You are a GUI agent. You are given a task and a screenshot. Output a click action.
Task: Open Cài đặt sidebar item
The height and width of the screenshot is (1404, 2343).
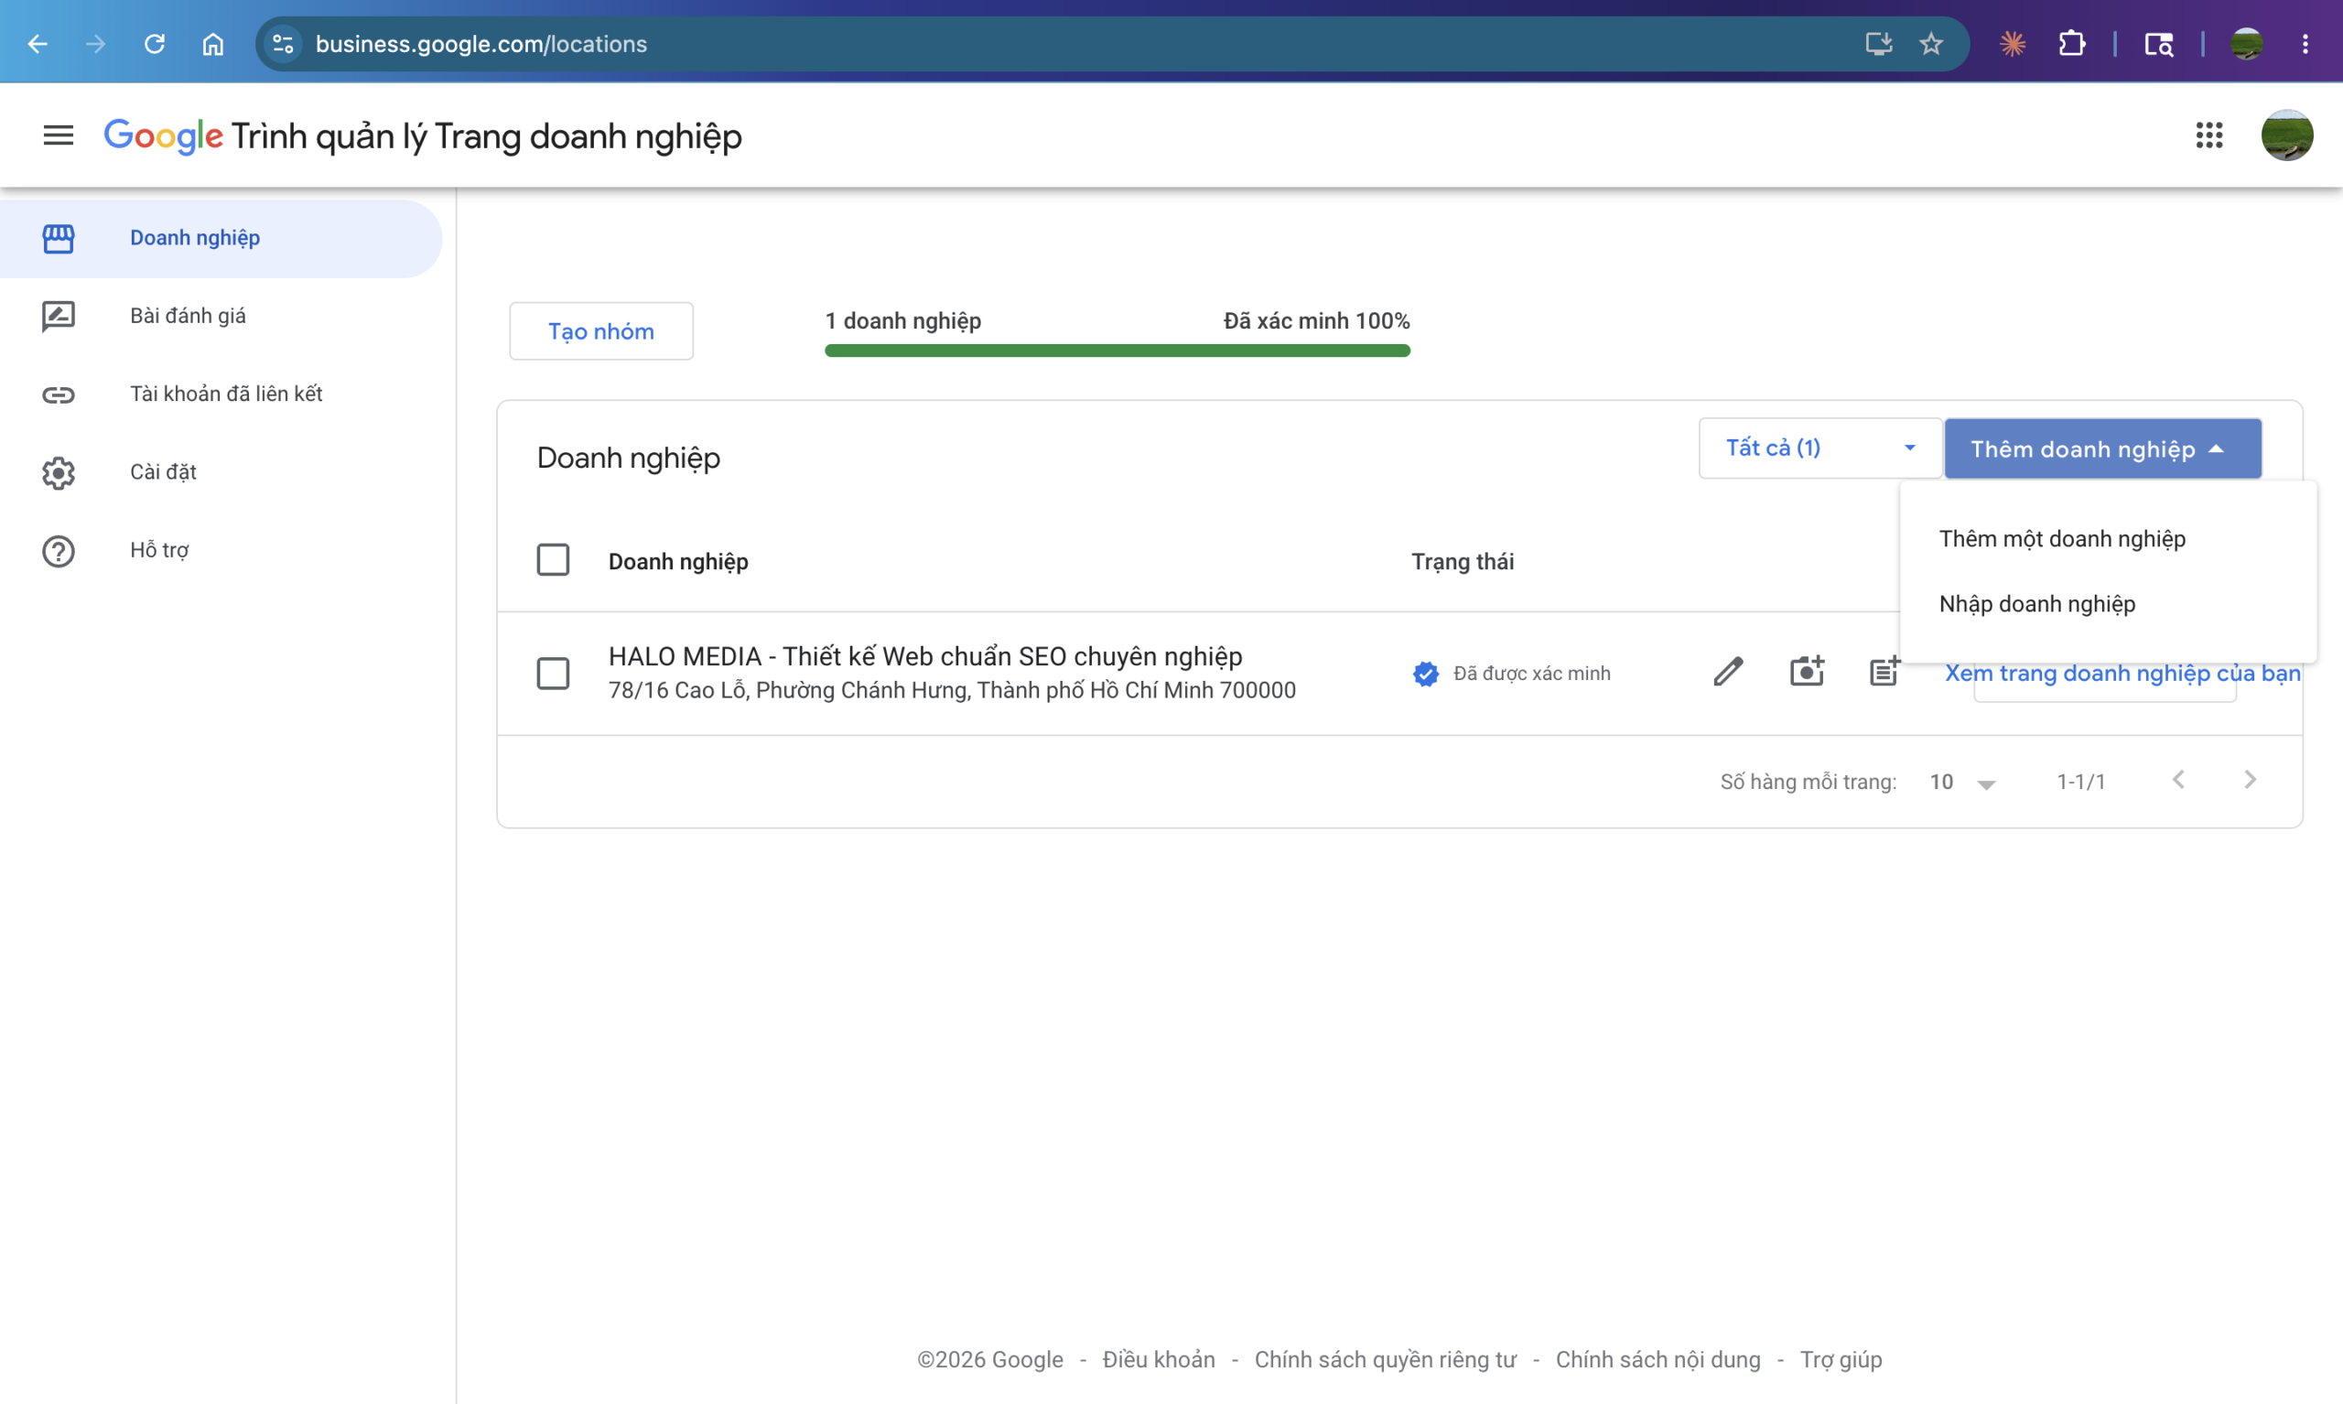coord(221,472)
